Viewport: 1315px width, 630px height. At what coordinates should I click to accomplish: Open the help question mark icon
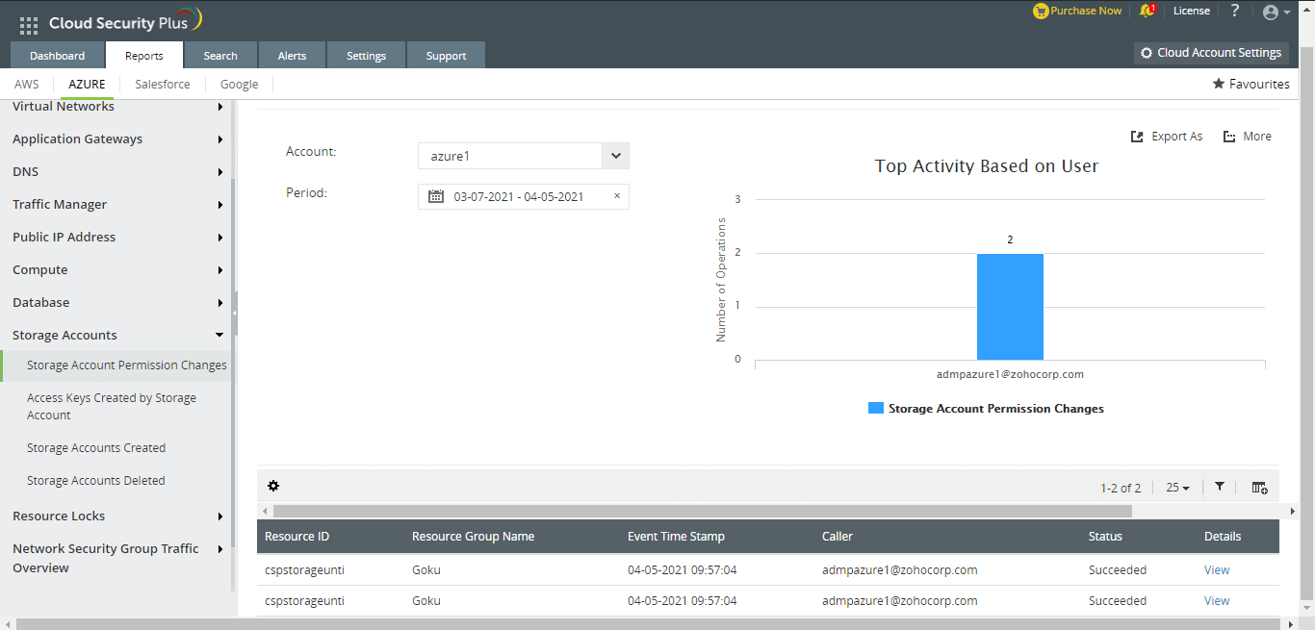tap(1235, 11)
